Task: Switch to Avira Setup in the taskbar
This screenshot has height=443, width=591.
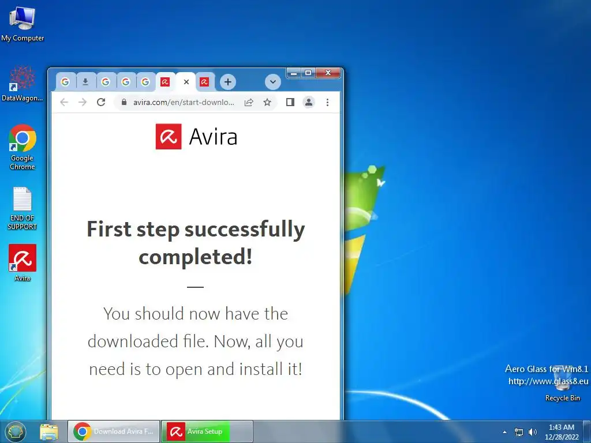Action: click(207, 431)
